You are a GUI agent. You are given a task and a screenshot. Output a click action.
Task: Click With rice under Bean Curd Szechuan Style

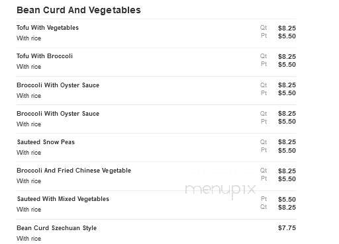[28, 239]
